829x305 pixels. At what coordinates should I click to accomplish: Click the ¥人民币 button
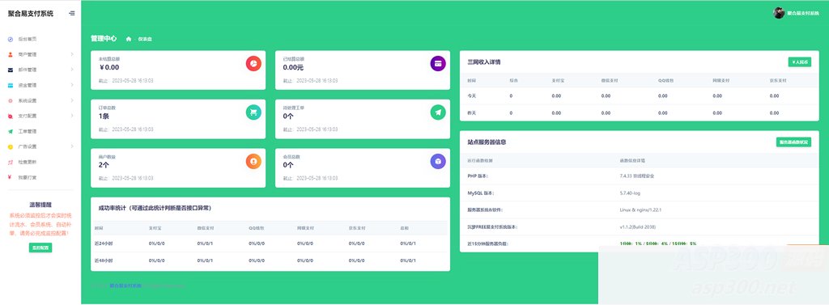(x=799, y=61)
